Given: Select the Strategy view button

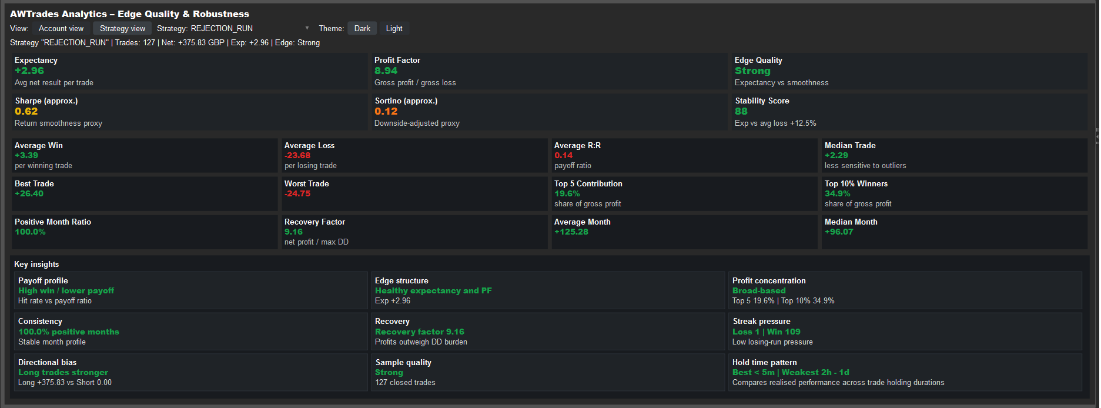Looking at the screenshot, I should (122, 28).
